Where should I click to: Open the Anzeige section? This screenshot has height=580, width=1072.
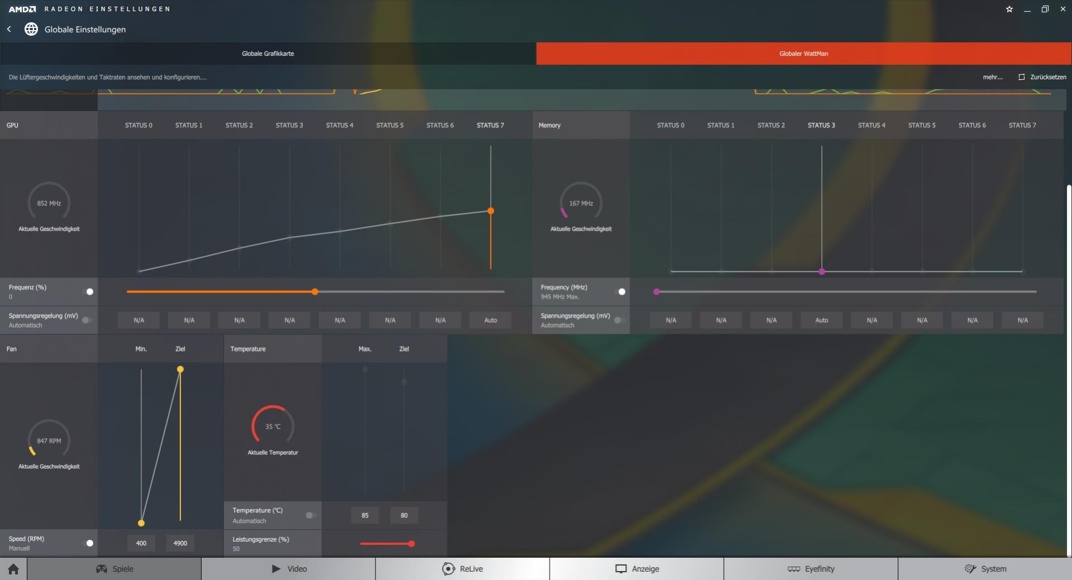[x=637, y=569]
